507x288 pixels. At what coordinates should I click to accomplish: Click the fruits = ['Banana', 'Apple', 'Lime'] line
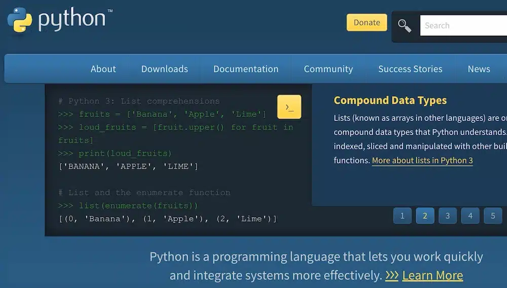tap(162, 114)
